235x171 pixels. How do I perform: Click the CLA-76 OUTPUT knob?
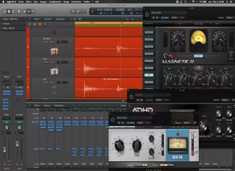(137, 145)
